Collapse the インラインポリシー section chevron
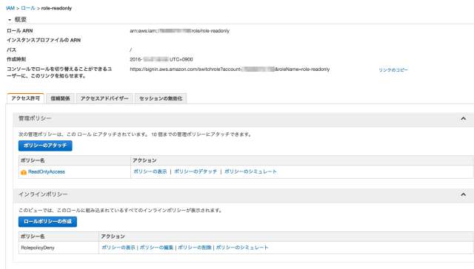The height and width of the screenshot is (269, 474). 463,194
